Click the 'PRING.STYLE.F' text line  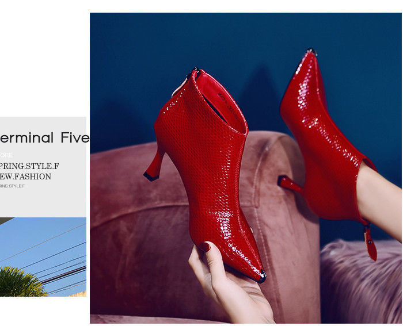29,166
